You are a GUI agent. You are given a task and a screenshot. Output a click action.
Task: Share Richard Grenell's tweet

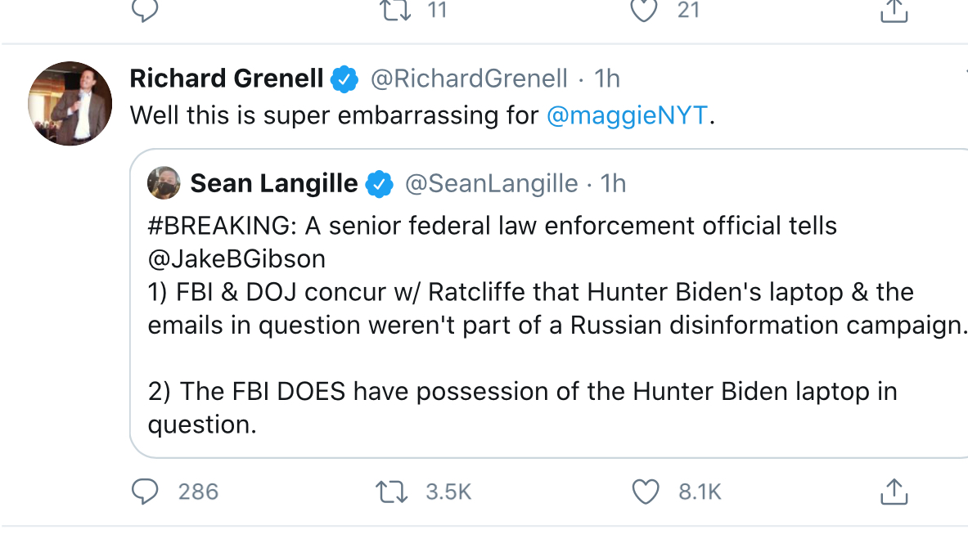click(x=894, y=492)
